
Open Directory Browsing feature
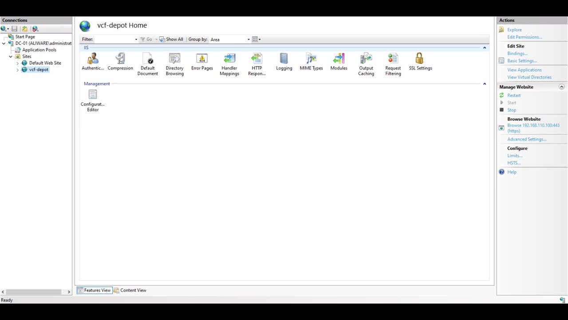tap(174, 64)
